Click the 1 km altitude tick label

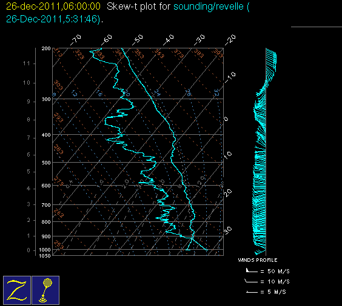click(29, 236)
